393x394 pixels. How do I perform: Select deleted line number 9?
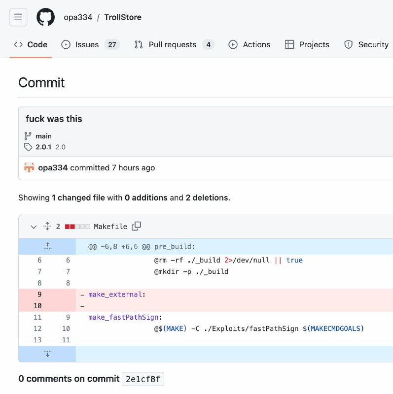point(39,295)
